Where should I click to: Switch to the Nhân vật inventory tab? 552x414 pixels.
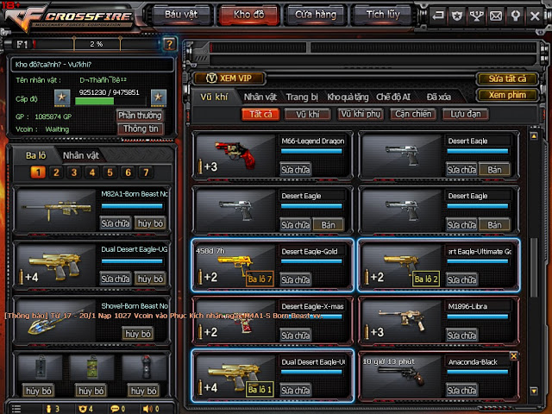tap(260, 97)
